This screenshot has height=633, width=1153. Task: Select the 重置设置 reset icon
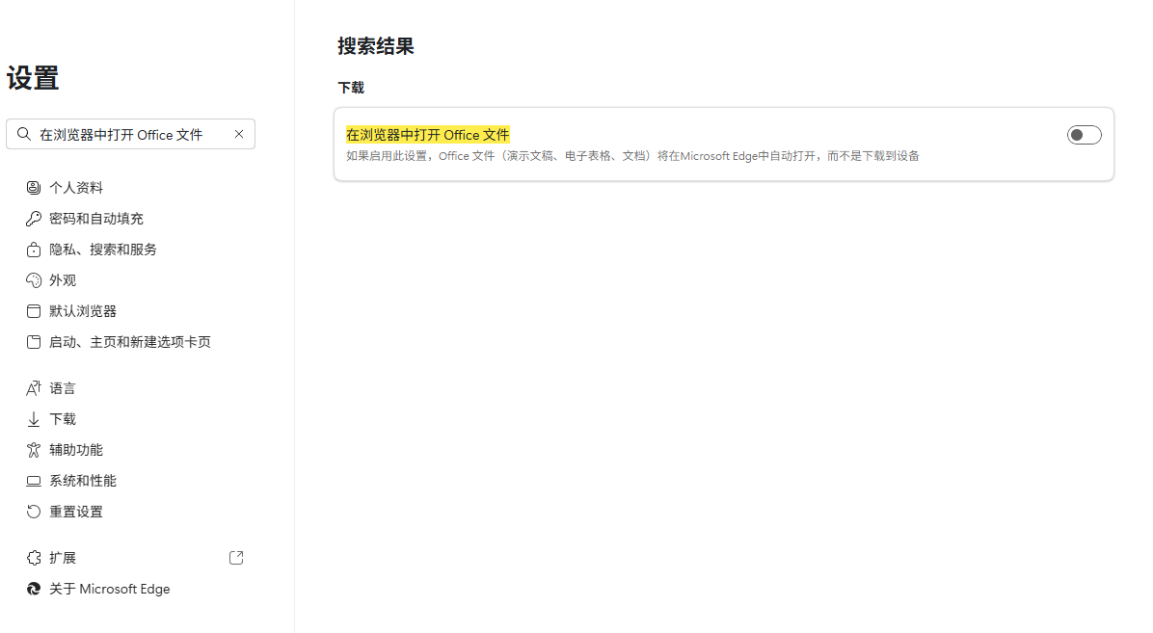click(34, 511)
